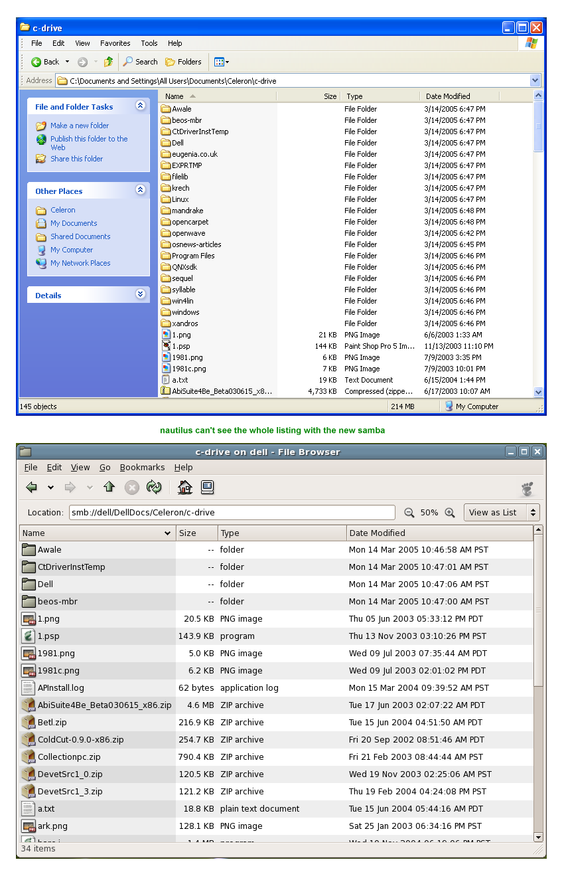Viewport: 564px width, 890px height.
Task: Collapse the File and Folder Tasks panel
Action: tap(140, 106)
